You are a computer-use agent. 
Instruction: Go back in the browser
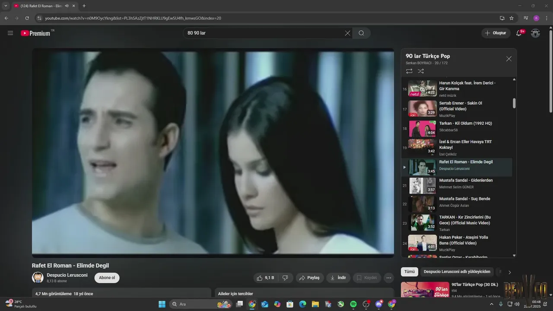[x=6, y=18]
